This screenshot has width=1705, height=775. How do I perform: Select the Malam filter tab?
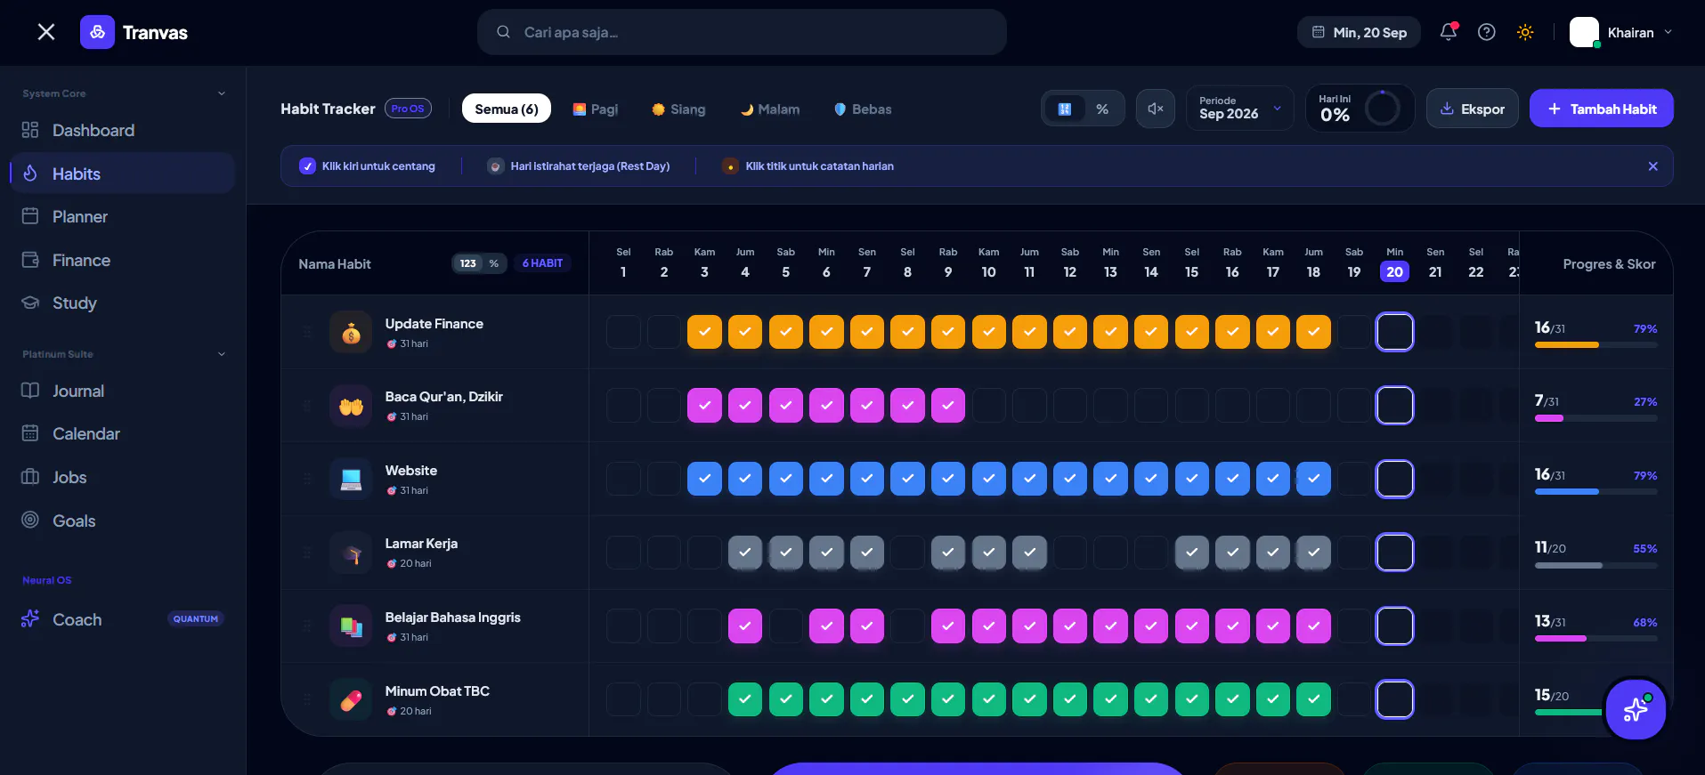coord(770,109)
